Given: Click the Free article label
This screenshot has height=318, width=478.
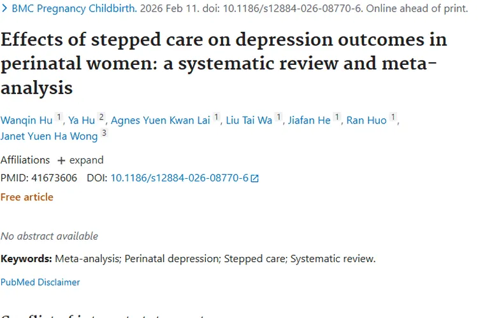Looking at the screenshot, I should (x=27, y=197).
